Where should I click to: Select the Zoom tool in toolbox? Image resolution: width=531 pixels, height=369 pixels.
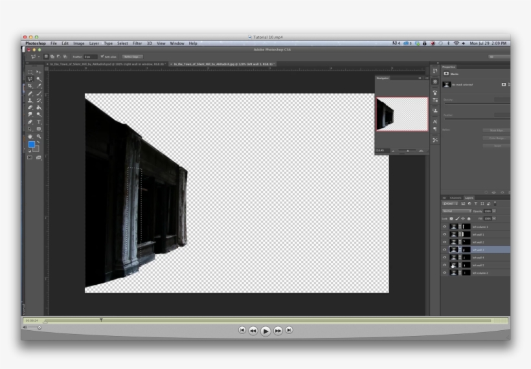(39, 137)
